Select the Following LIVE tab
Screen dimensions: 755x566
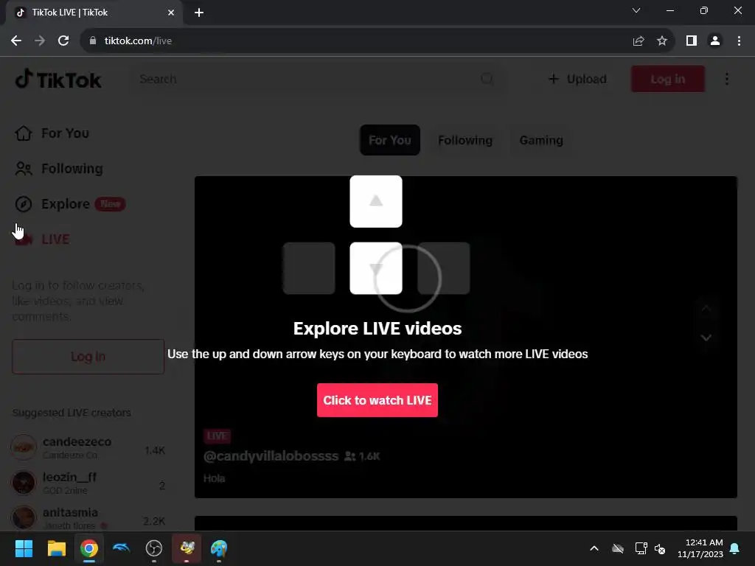click(x=465, y=140)
